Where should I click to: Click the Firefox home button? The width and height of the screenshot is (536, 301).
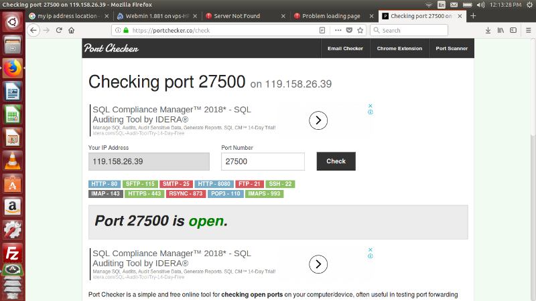[72, 30]
